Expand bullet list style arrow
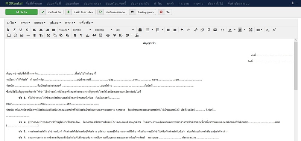This screenshot has height=141, width=301. click(152, 30)
